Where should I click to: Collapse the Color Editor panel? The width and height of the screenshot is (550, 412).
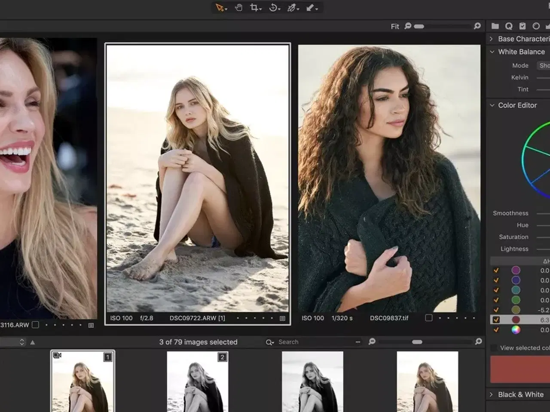click(x=492, y=105)
